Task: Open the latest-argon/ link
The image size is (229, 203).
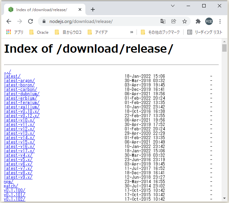Action: [19, 80]
